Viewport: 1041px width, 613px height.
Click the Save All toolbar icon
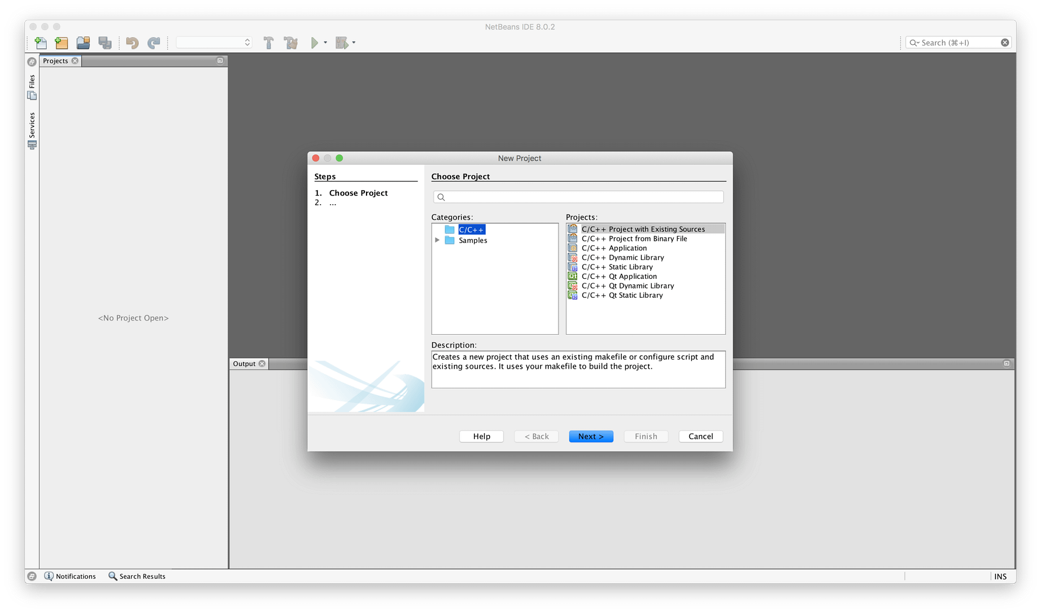pyautogui.click(x=105, y=43)
